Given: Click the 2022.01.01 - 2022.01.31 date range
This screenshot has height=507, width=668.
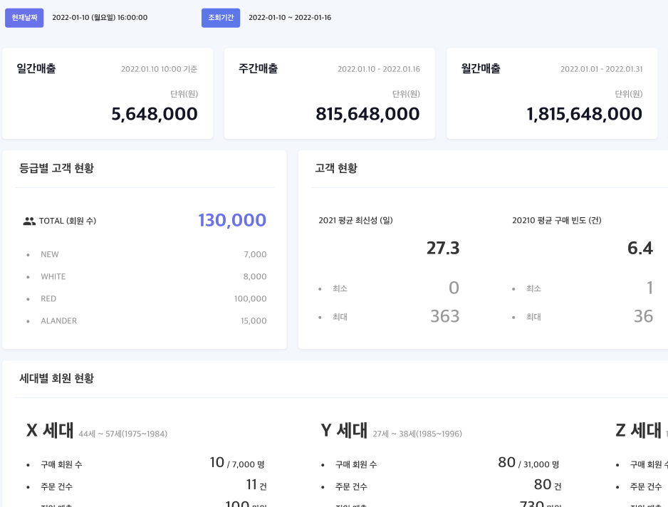Looking at the screenshot, I should [x=602, y=69].
